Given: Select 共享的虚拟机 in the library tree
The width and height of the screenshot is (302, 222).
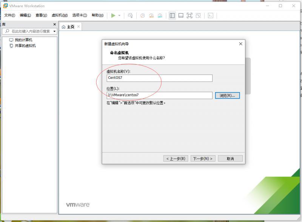Looking at the screenshot, I should pos(25,46).
